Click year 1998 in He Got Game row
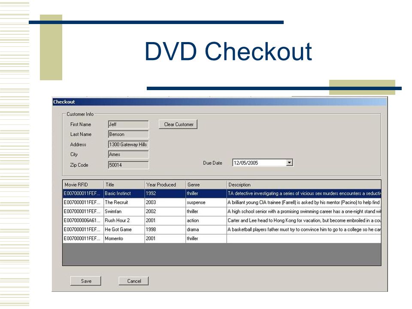 [165, 229]
